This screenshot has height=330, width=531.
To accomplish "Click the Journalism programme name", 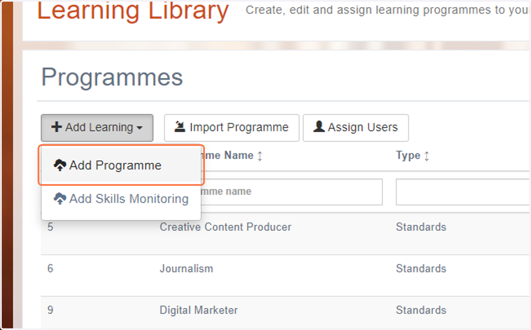I will click(186, 269).
